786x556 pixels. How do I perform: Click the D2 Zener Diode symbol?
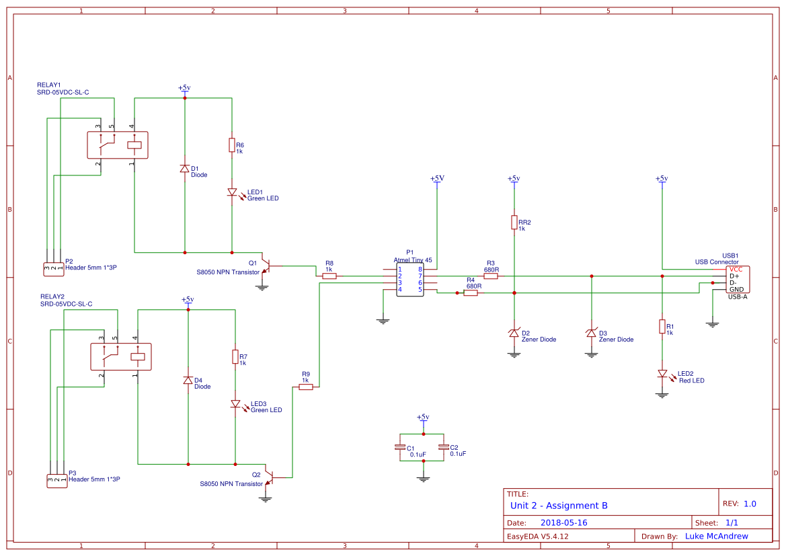[514, 332]
